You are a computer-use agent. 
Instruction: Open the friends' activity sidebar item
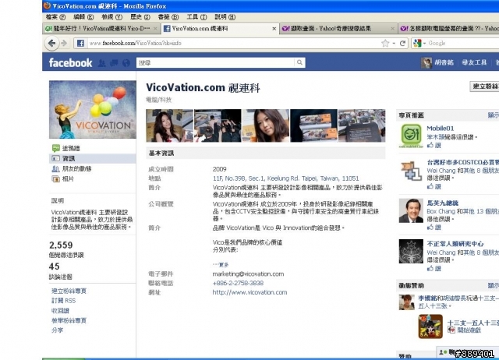(72, 168)
